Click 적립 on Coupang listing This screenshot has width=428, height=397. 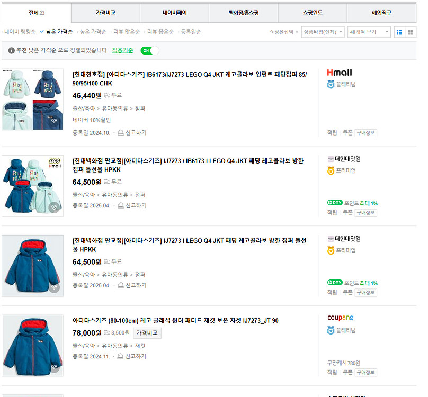332,373
